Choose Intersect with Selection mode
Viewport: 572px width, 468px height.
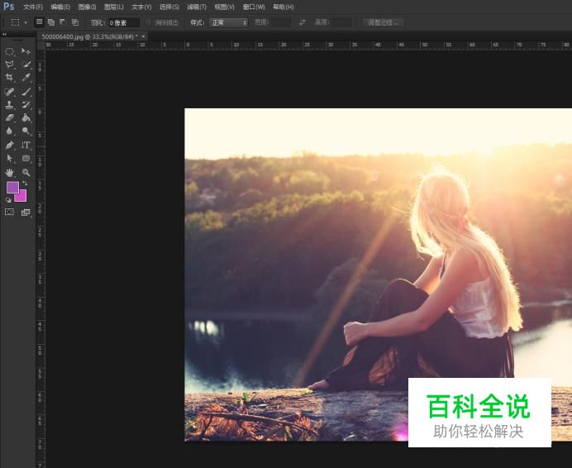click(x=74, y=22)
